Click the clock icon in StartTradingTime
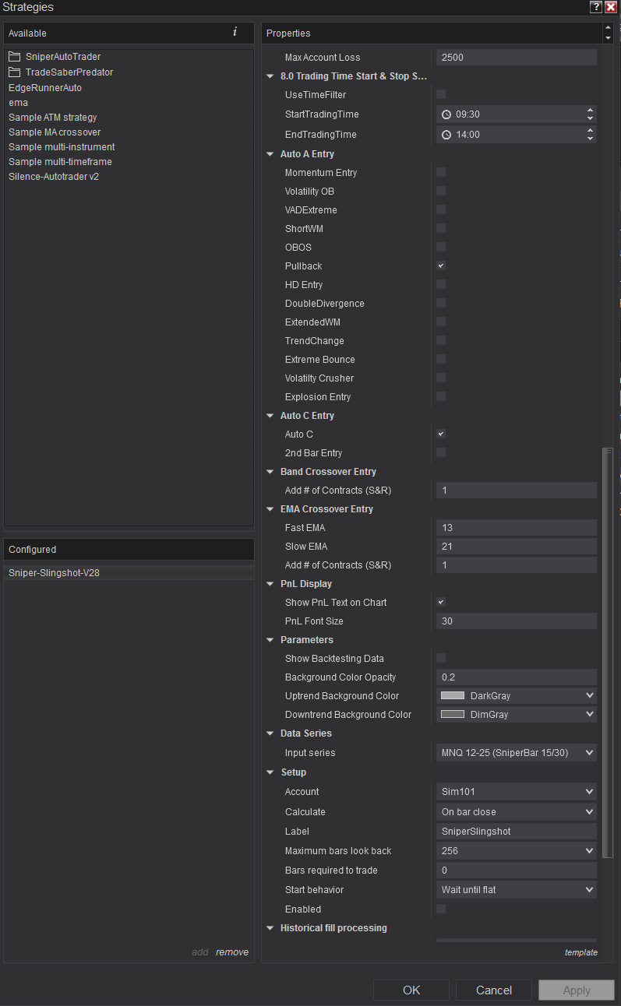The image size is (621, 1006). pos(446,114)
